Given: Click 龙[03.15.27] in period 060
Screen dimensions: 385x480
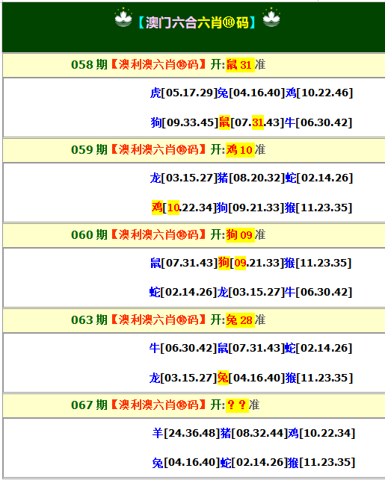Looking at the screenshot, I should coord(250,292).
